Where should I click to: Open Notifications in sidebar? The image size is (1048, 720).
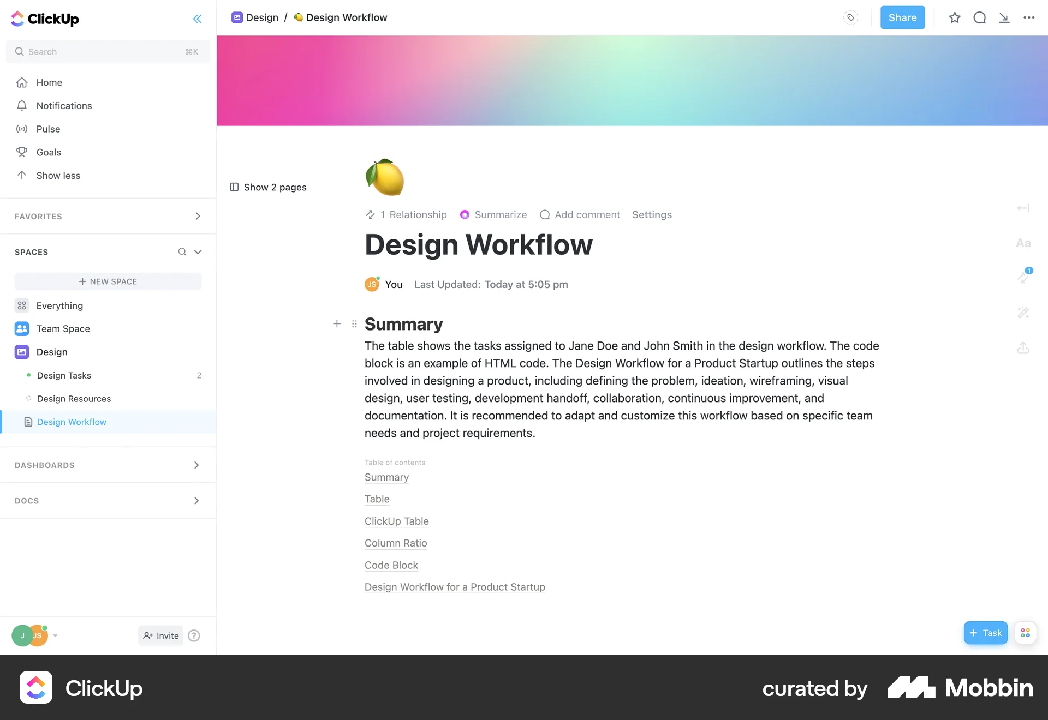[64, 106]
